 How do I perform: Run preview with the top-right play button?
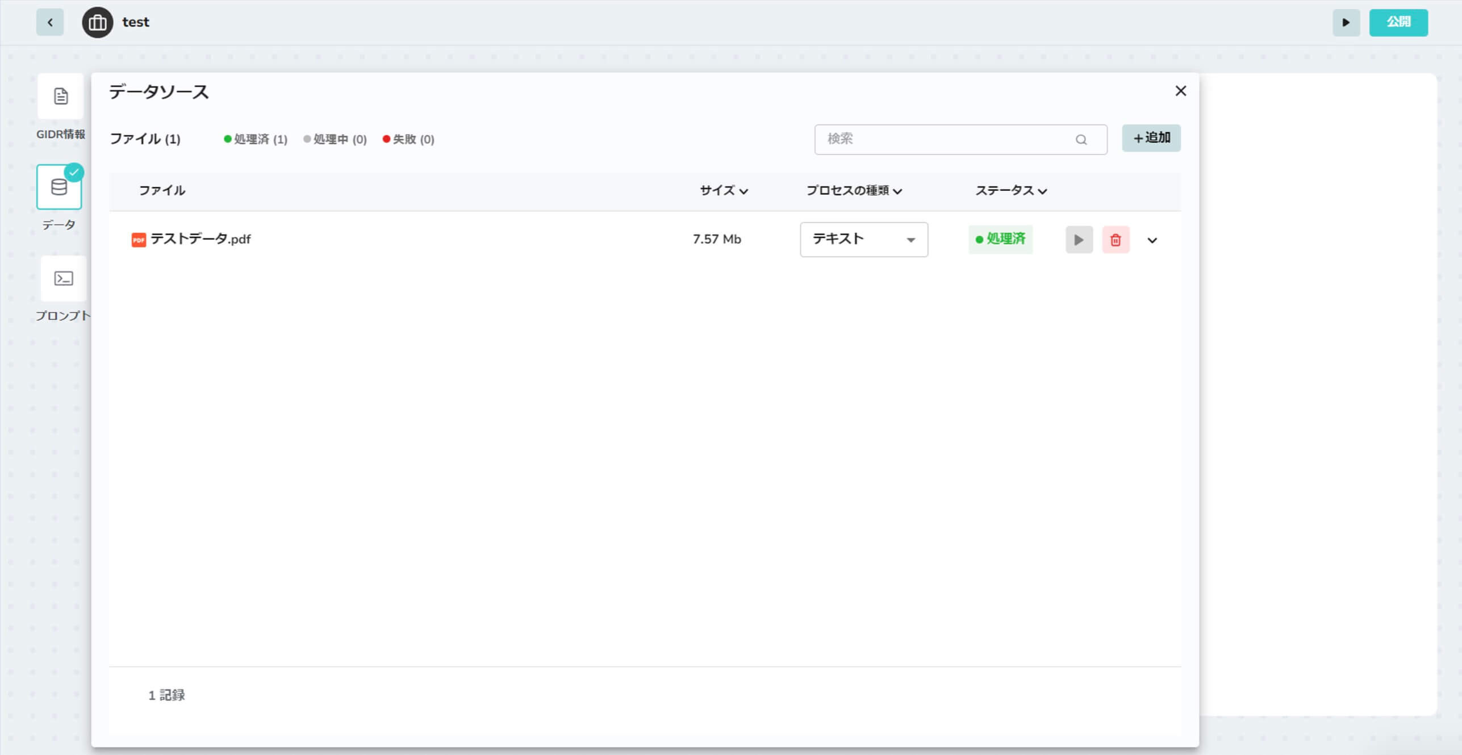[x=1346, y=23]
